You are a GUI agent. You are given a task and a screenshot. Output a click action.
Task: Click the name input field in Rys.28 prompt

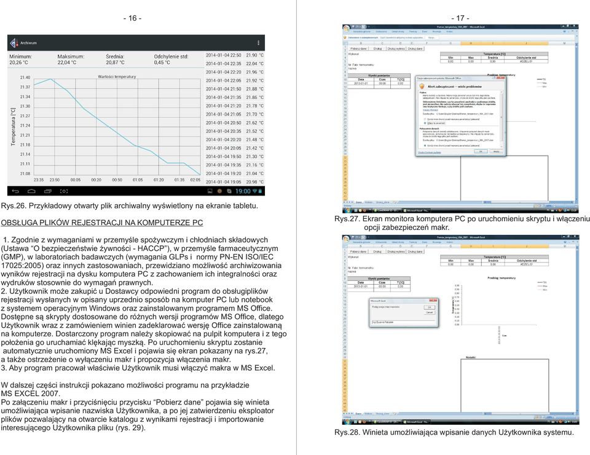404,322
